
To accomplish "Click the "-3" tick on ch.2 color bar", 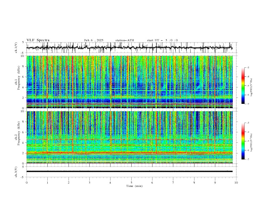I will 248,123.
